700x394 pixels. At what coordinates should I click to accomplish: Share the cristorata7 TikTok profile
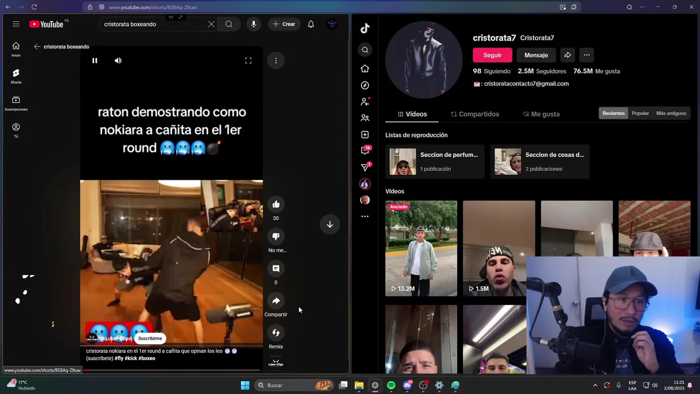pyautogui.click(x=568, y=55)
